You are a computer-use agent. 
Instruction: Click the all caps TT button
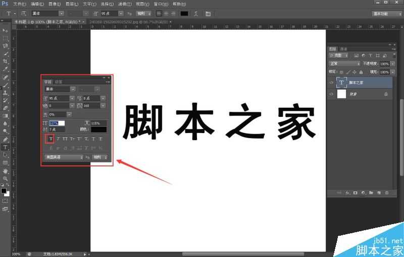tap(65, 139)
